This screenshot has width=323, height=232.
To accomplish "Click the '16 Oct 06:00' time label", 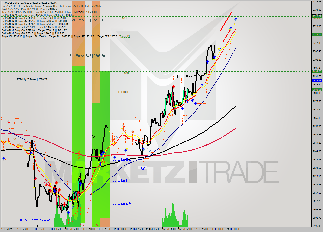I will pyautogui.click(x=169, y=229).
